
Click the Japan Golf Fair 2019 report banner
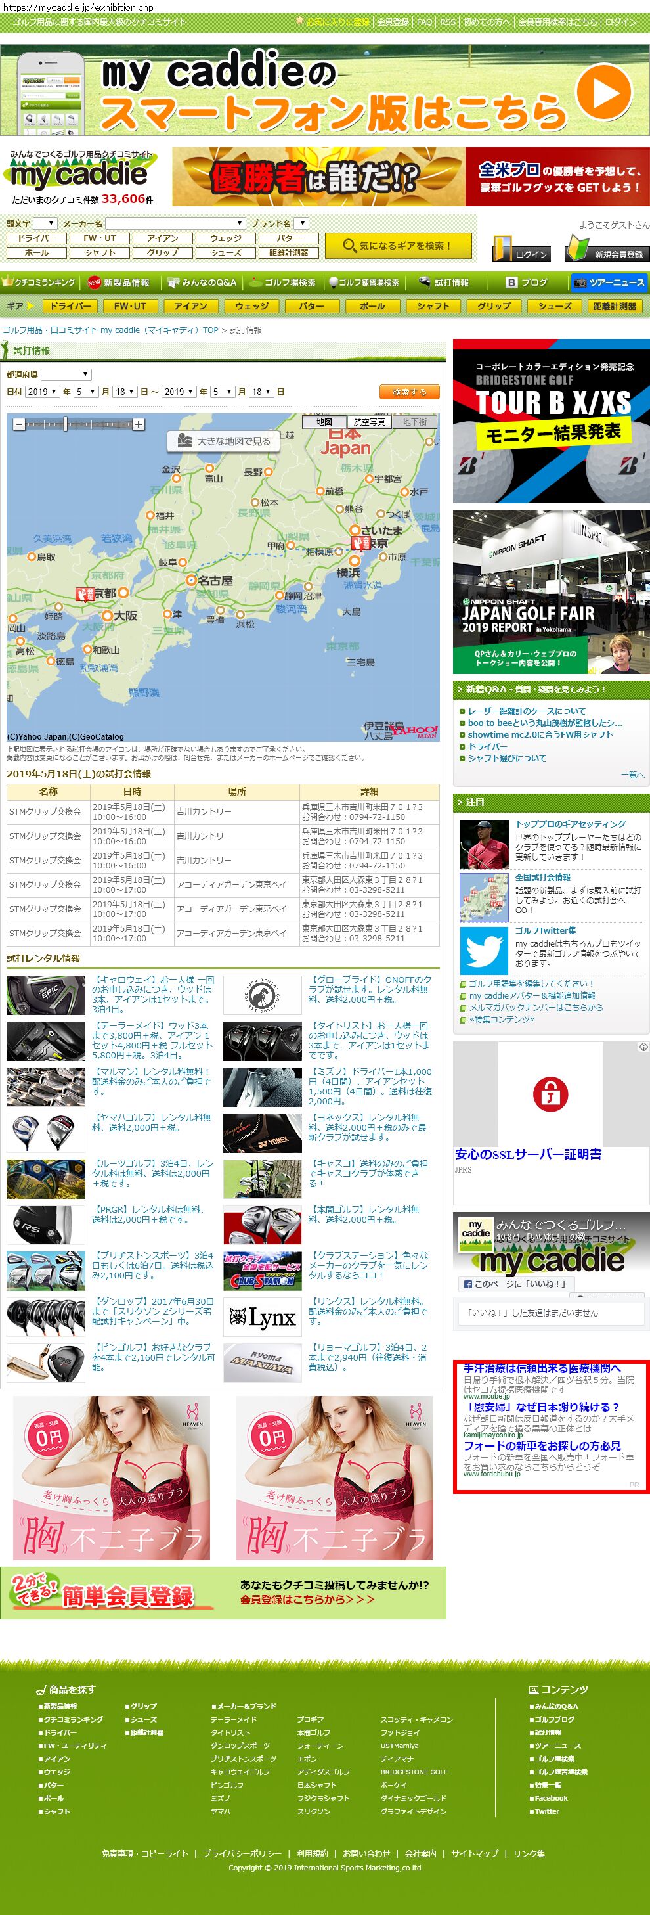[x=552, y=592]
